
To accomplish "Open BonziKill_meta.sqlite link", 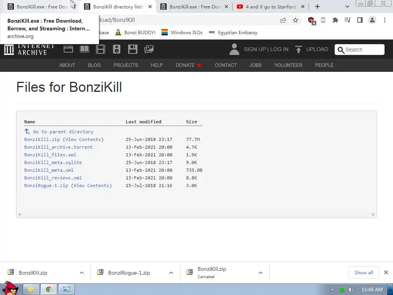I will (x=53, y=162).
